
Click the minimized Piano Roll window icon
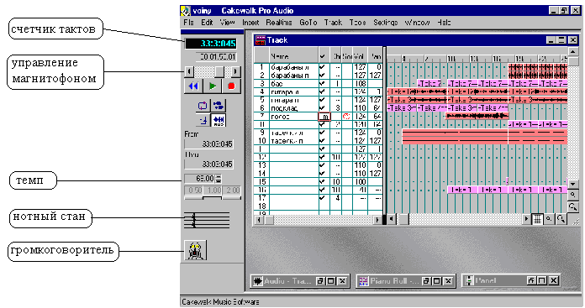[363, 281]
